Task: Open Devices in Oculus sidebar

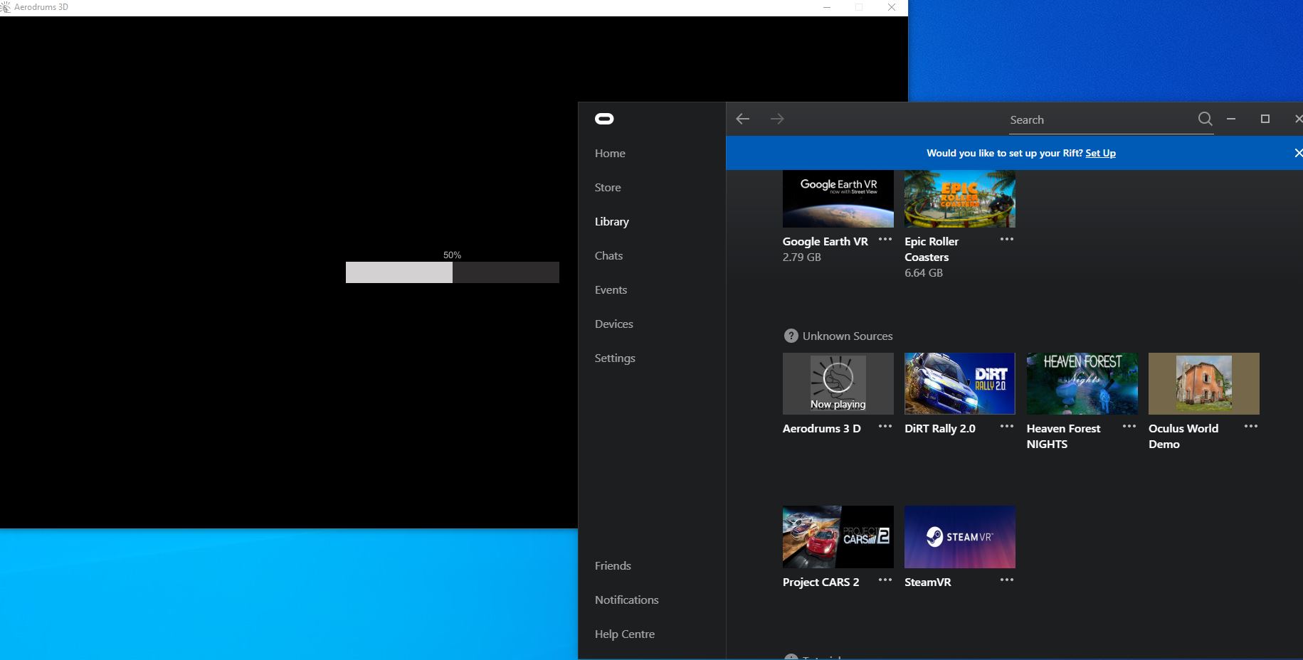Action: pos(614,324)
